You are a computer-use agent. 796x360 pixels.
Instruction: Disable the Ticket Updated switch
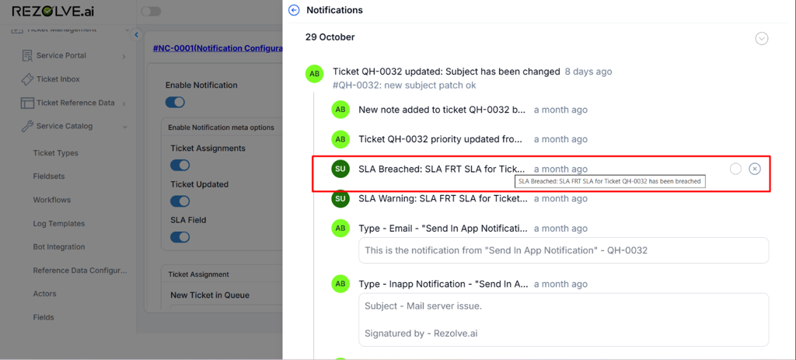point(180,201)
